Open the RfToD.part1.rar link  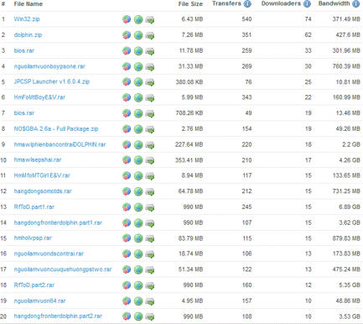[34, 206]
